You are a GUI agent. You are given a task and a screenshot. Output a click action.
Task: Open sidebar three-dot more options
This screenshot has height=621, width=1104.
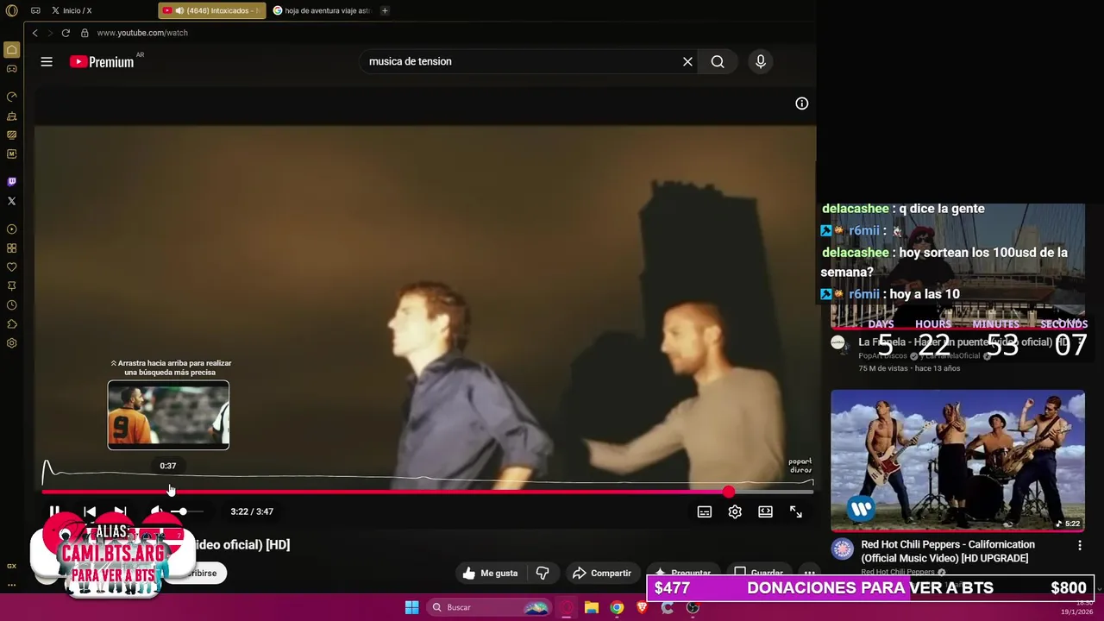(x=11, y=585)
